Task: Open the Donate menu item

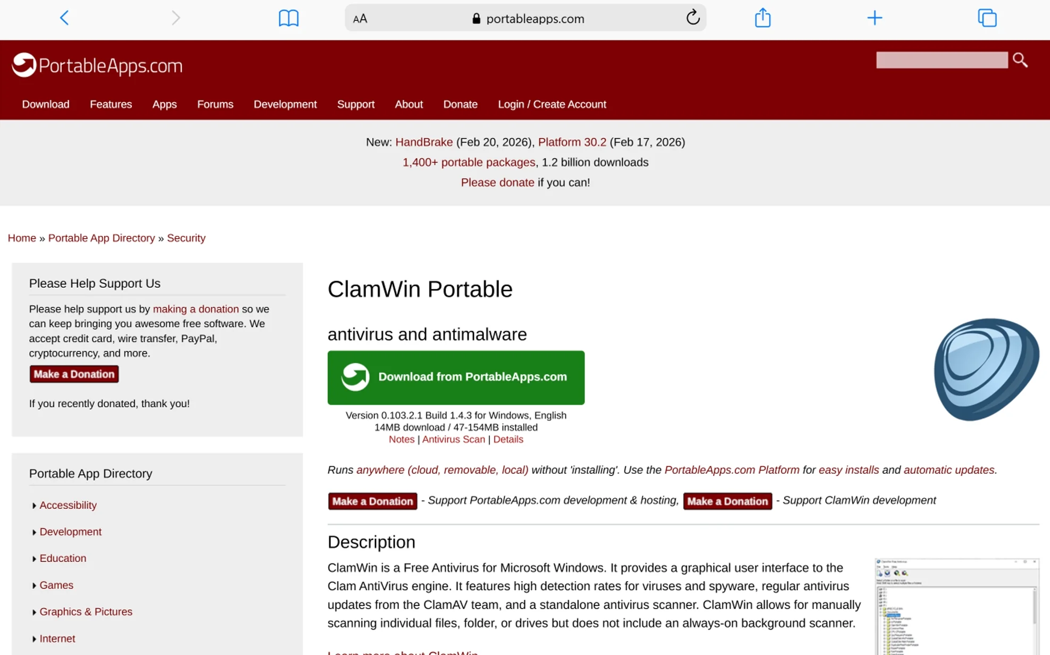Action: click(461, 104)
